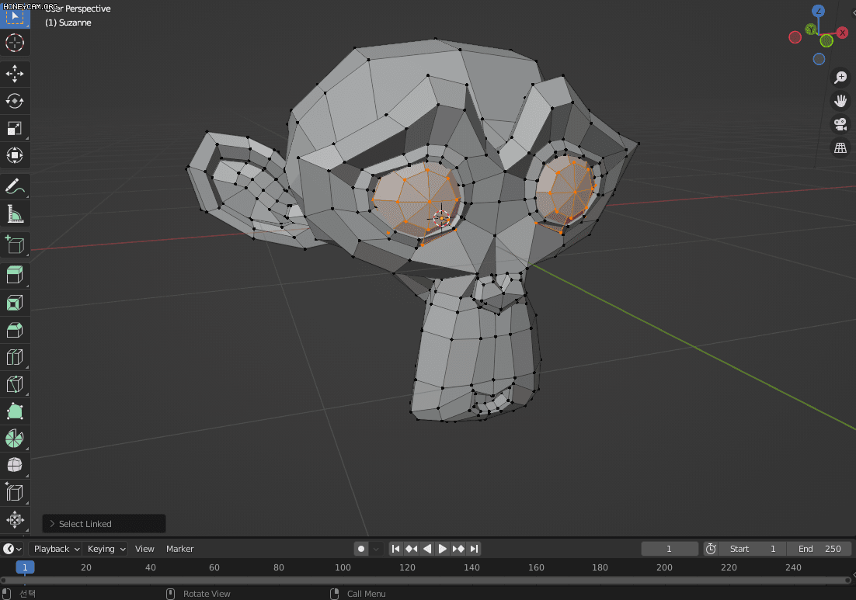The width and height of the screenshot is (856, 600).
Task: Click the Suzanne object name label
Action: (68, 23)
